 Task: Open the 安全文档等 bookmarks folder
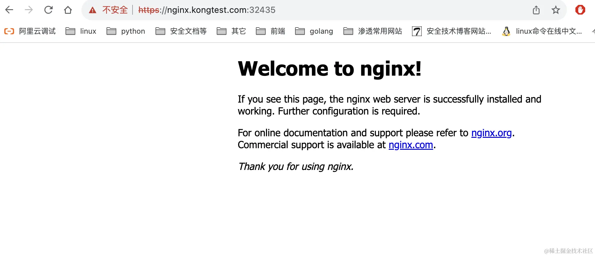(x=181, y=31)
